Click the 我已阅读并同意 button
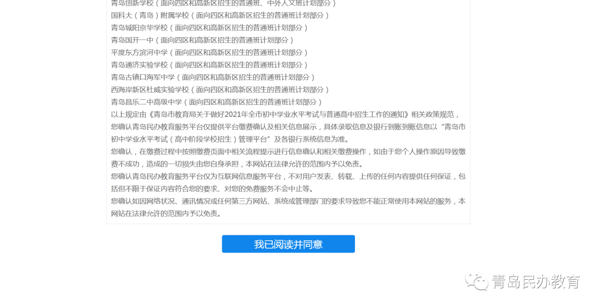This screenshot has width=600, height=308. (x=288, y=244)
